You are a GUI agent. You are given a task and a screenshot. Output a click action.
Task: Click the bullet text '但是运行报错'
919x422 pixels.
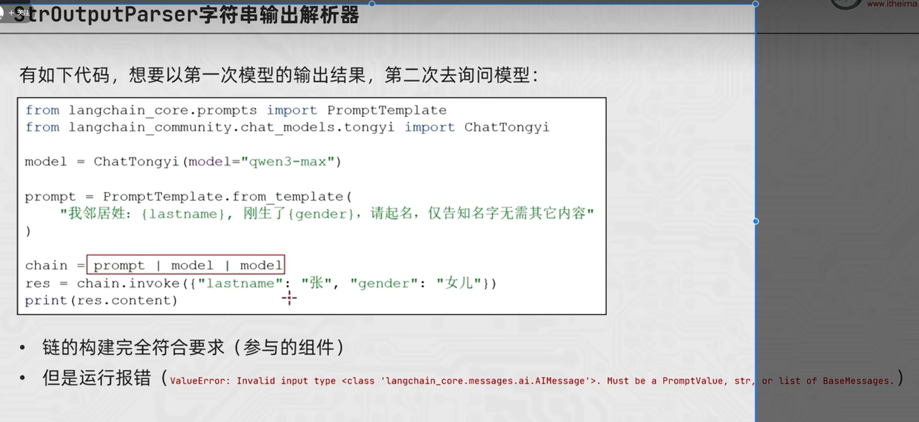tap(97, 378)
